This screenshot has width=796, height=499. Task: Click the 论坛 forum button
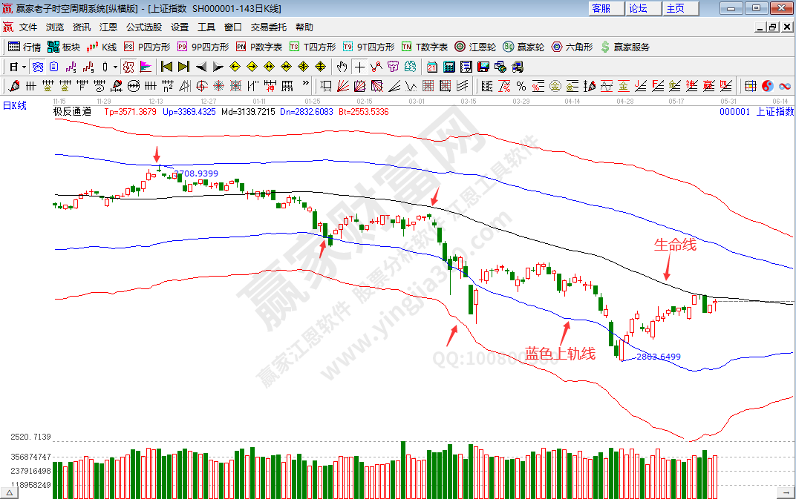639,8
